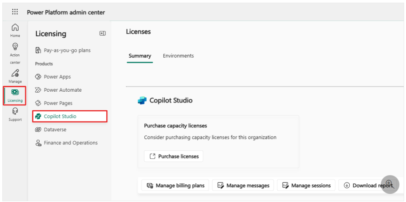Click the zoom magnifier icon
Viewport: 406px width, 202px height.
pos(389,184)
